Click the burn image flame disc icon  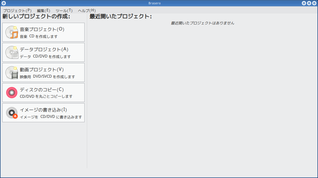point(12,113)
